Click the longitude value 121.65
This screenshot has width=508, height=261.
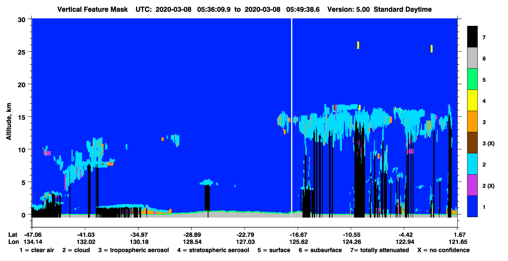tap(458, 241)
